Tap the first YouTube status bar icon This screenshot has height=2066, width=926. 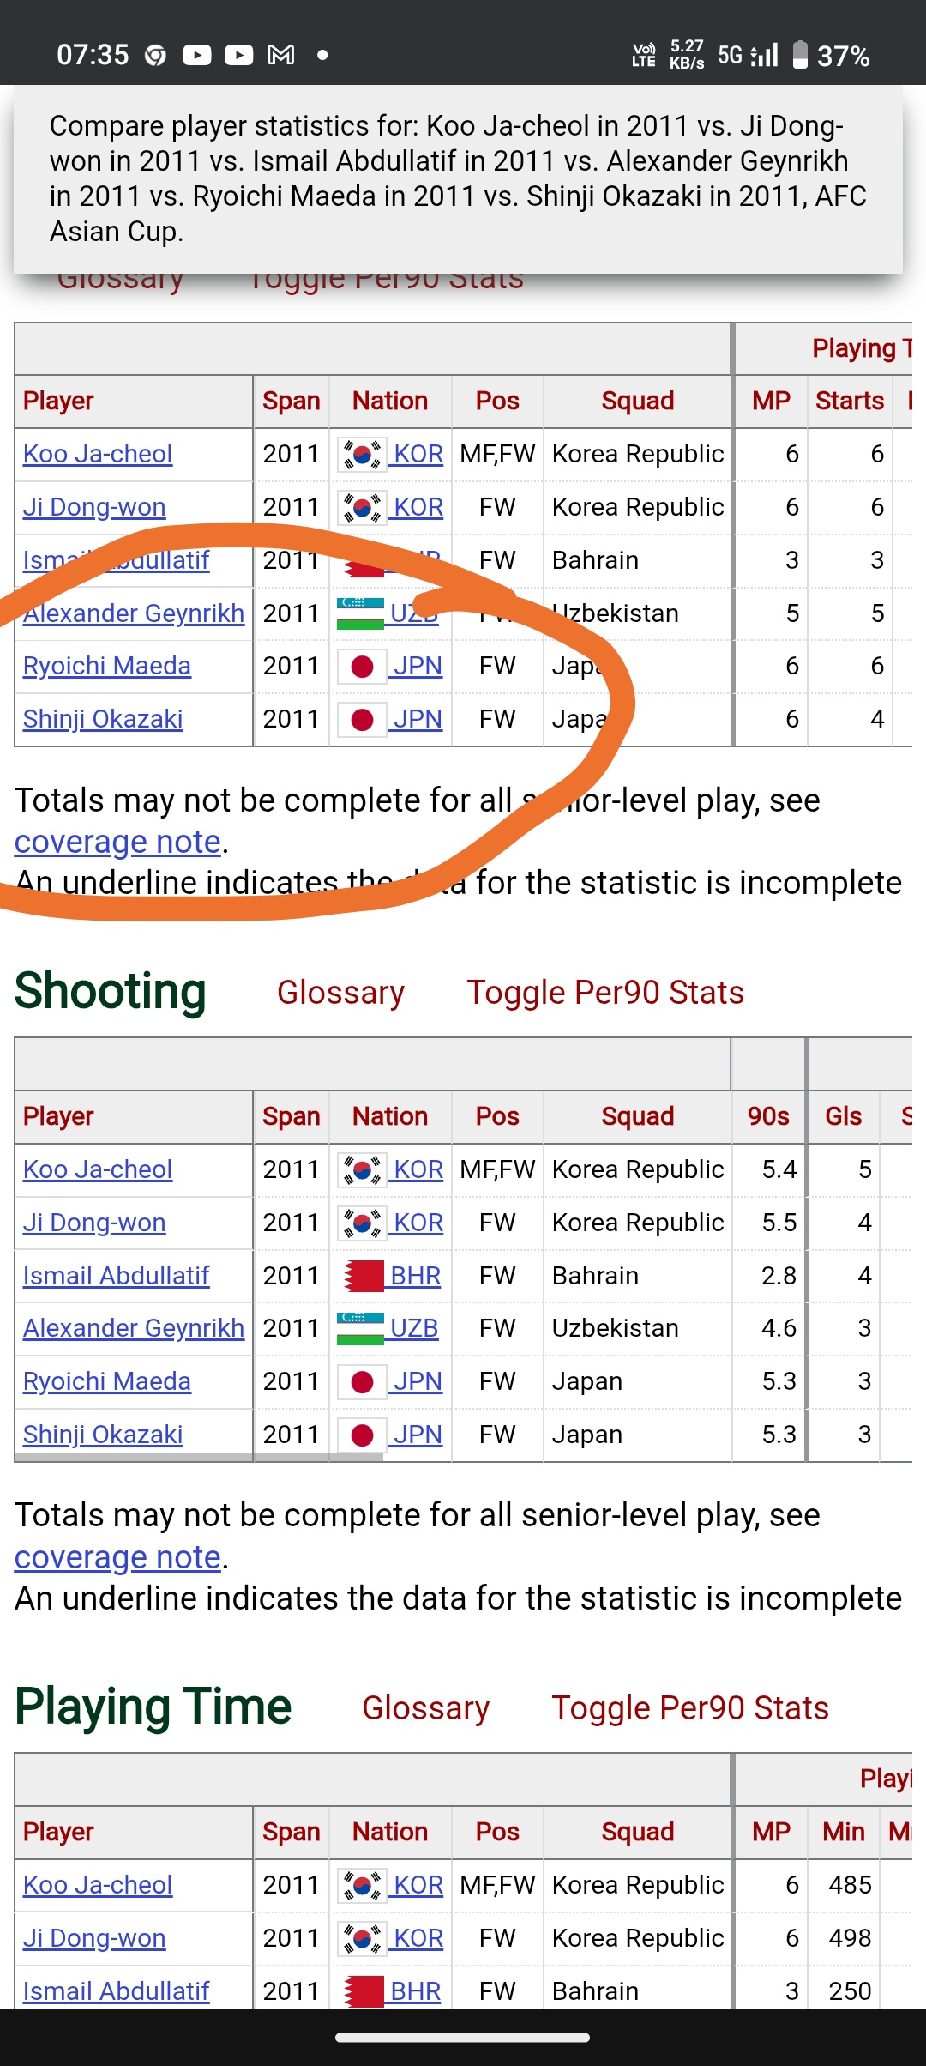pyautogui.click(x=197, y=56)
